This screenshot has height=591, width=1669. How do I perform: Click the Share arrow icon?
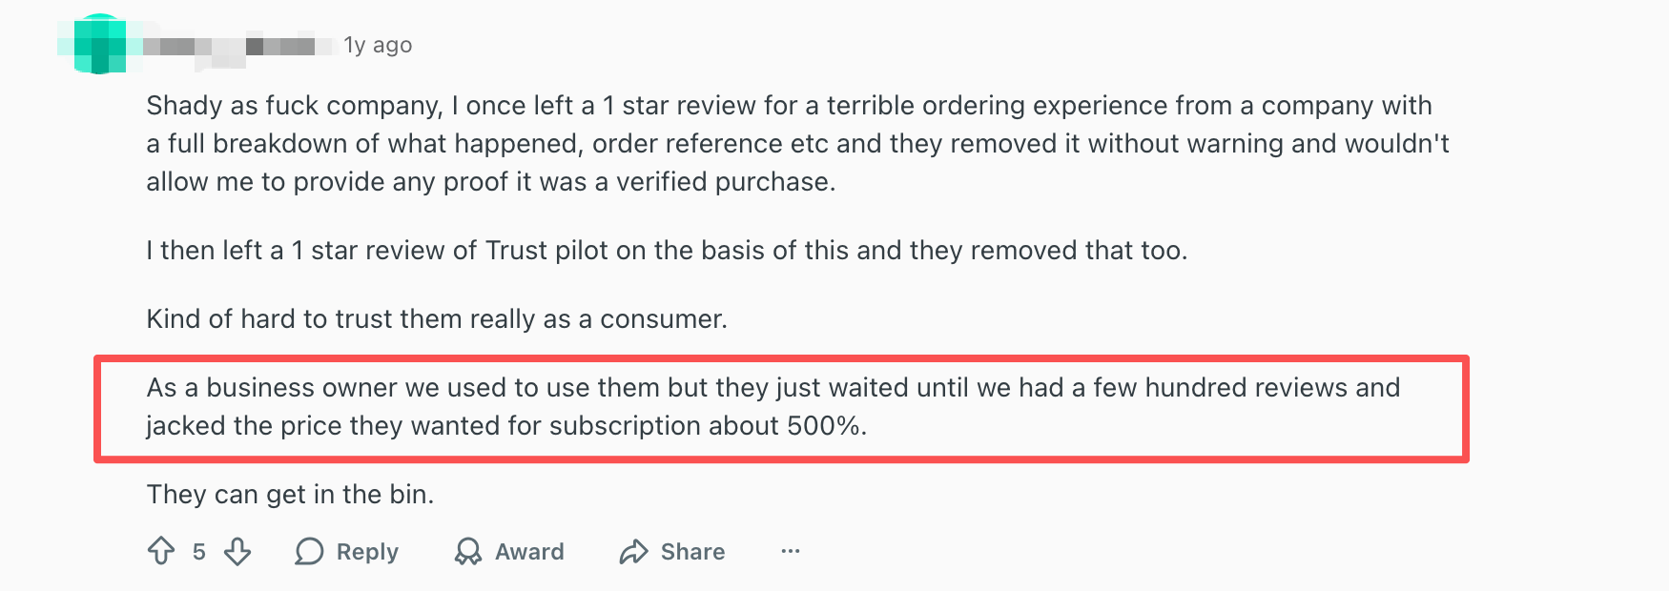point(632,551)
